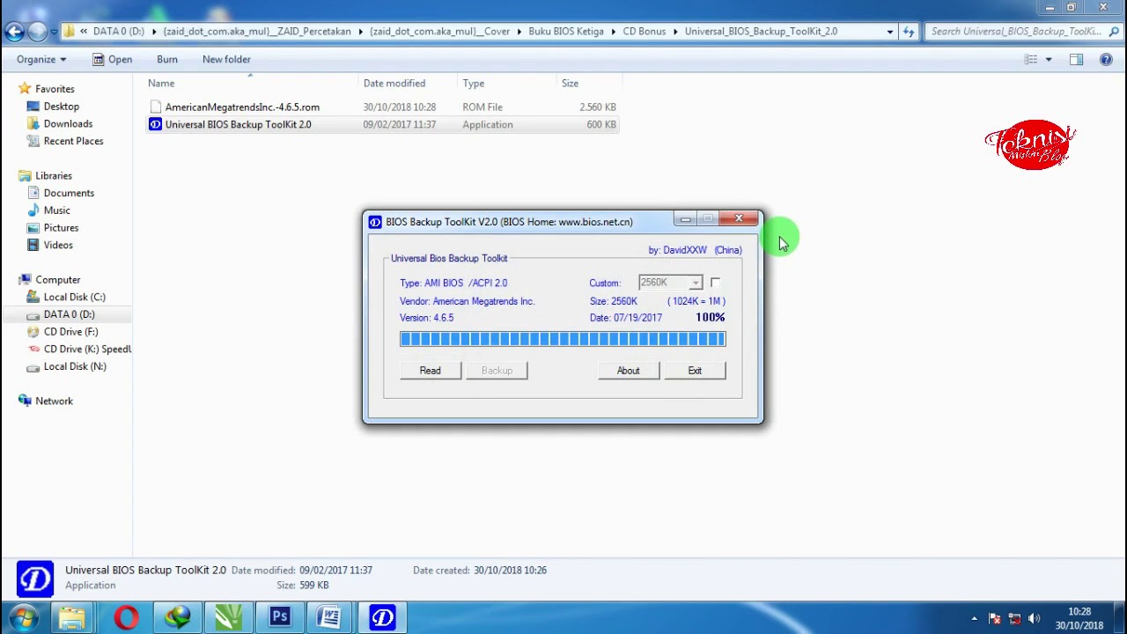Click Read in BIOS Backup ToolKit

430,371
